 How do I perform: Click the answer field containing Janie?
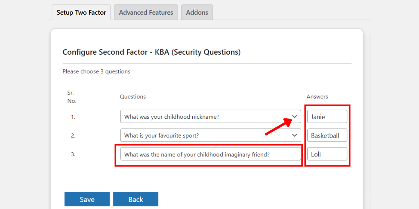pos(327,116)
